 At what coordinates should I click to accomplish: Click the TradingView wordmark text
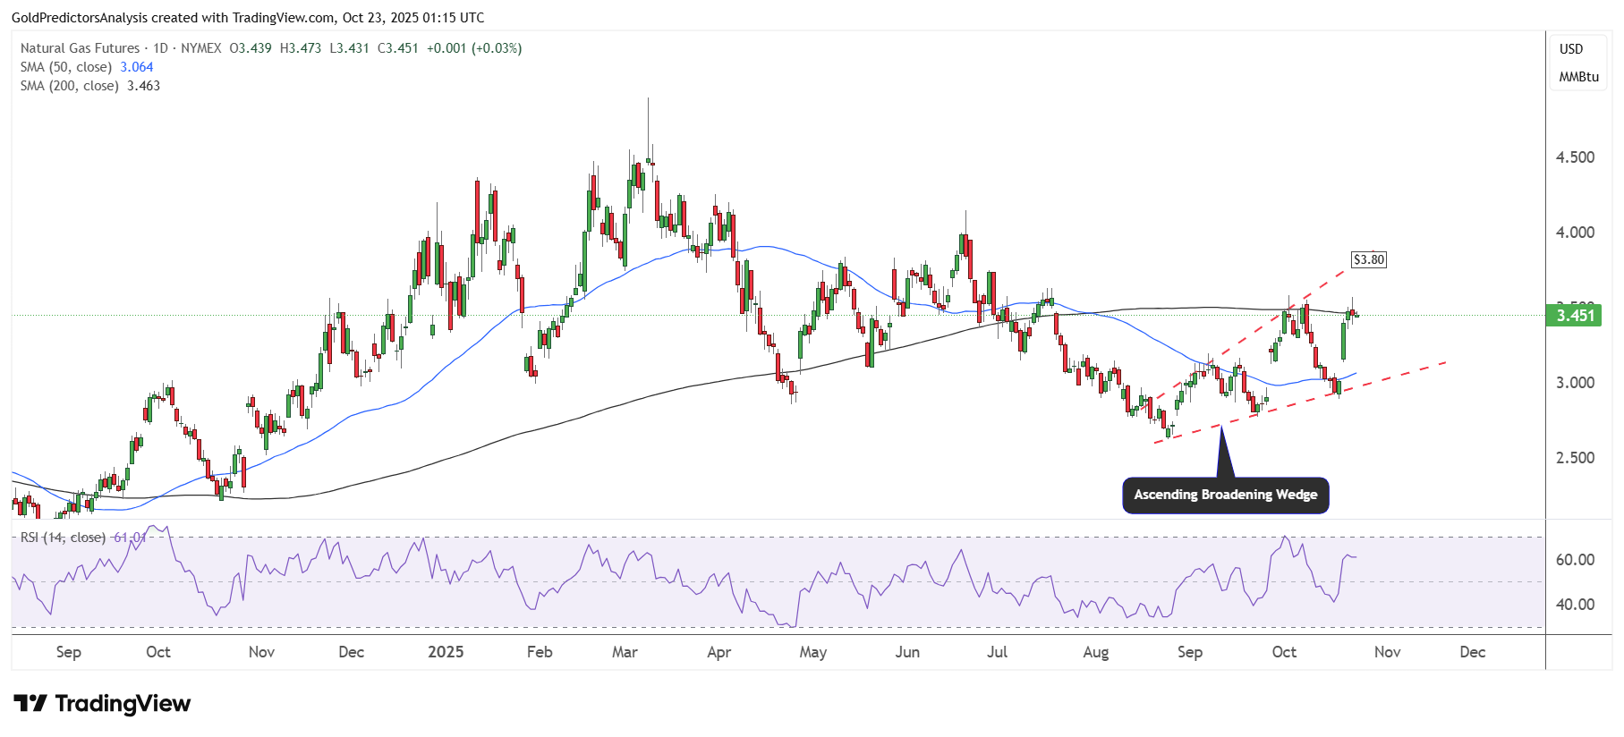coord(123,704)
